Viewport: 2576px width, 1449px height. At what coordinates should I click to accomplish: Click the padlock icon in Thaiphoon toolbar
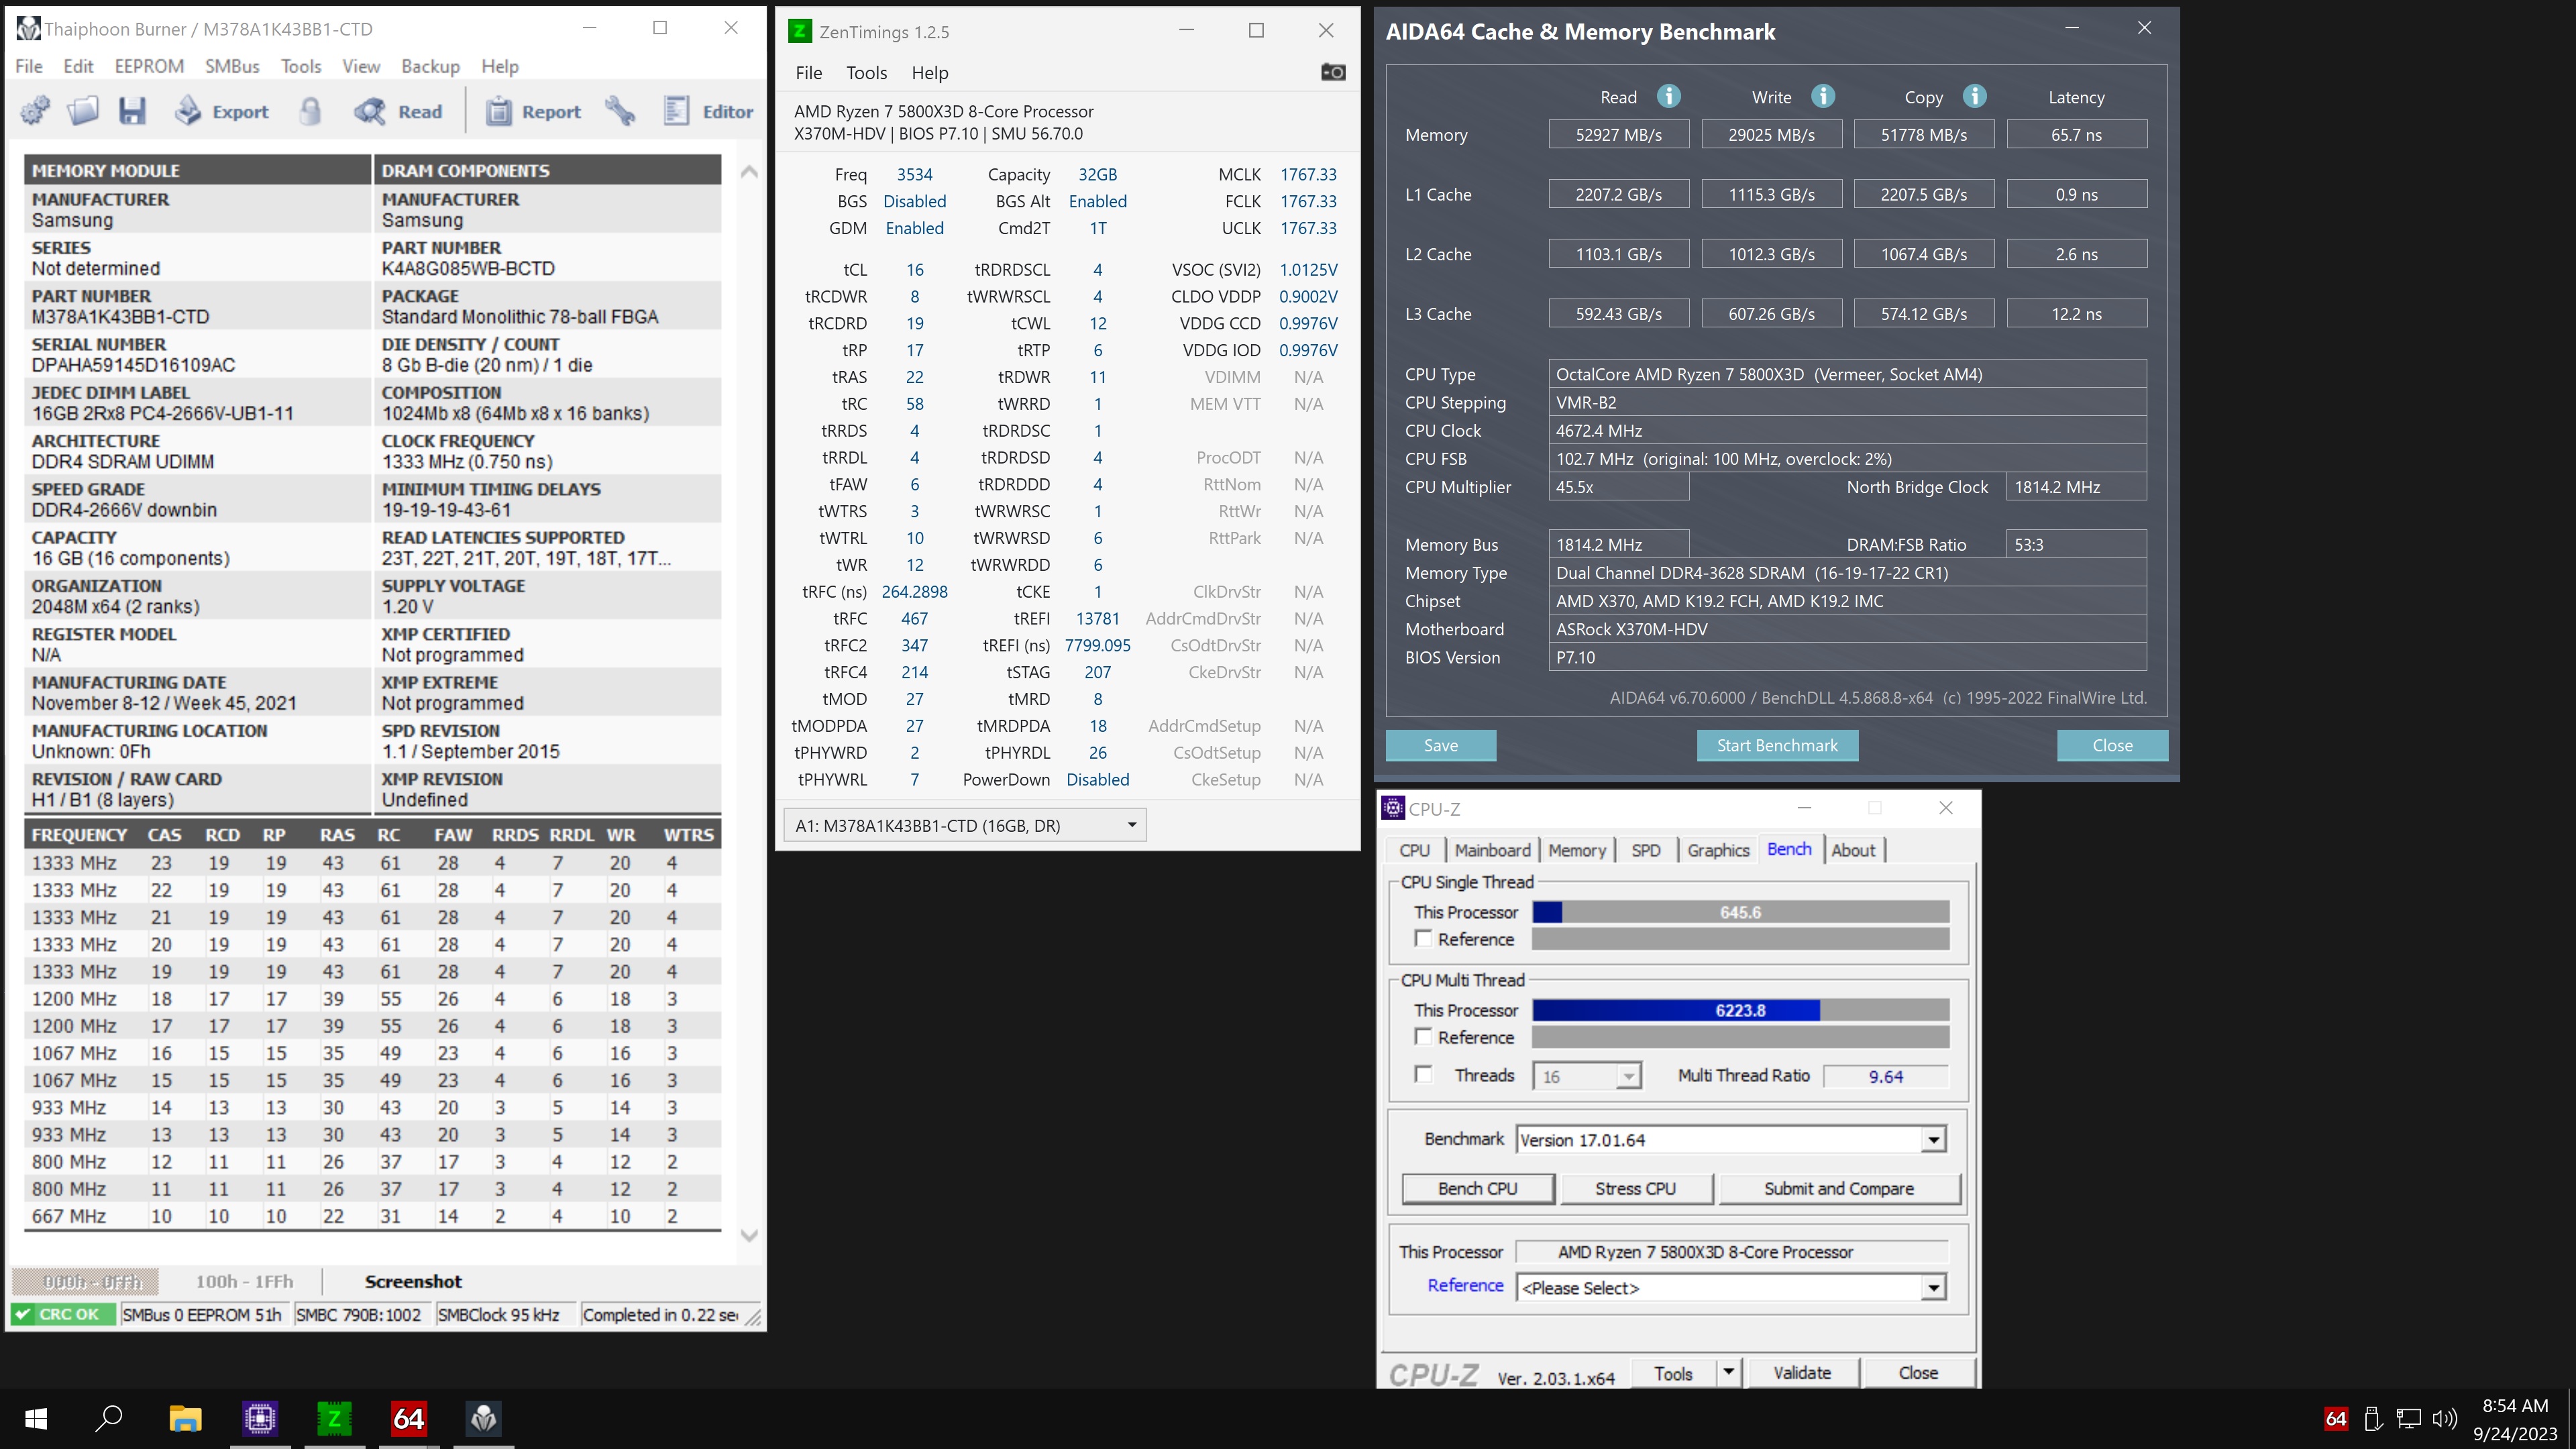(310, 111)
